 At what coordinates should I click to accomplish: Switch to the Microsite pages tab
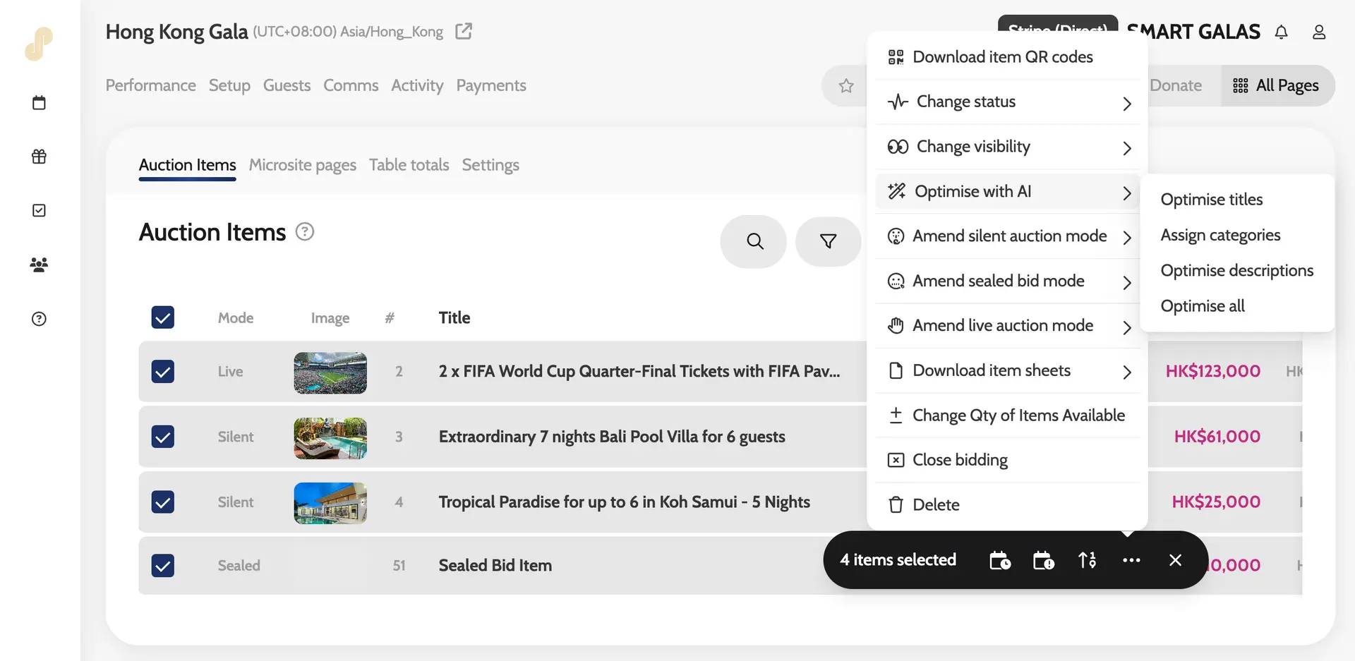[x=302, y=165]
